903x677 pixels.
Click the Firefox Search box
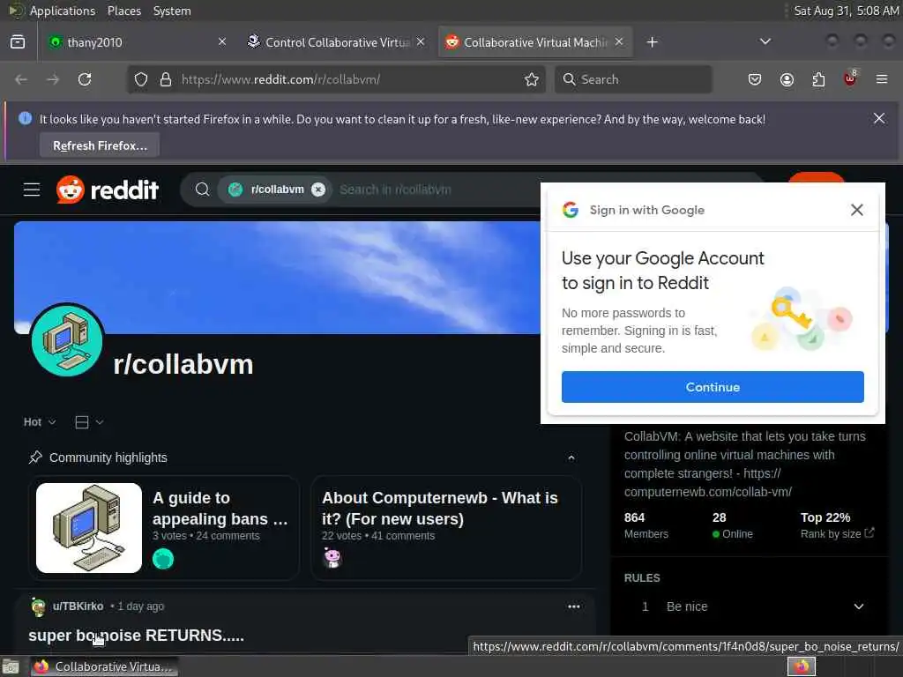click(x=633, y=79)
